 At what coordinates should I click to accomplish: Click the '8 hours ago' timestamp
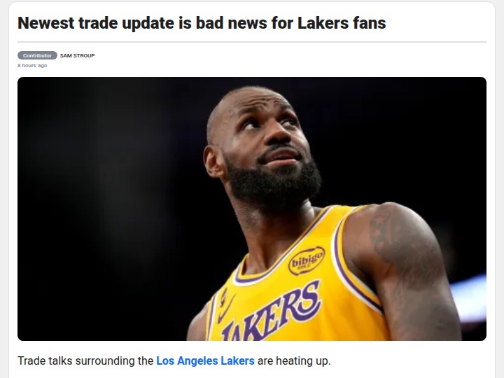pos(32,65)
